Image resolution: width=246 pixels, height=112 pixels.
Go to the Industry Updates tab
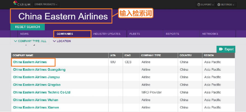coord(107,34)
